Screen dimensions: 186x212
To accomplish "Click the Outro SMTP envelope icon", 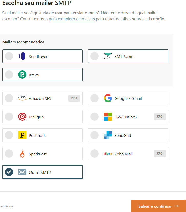I will coord(22,172).
